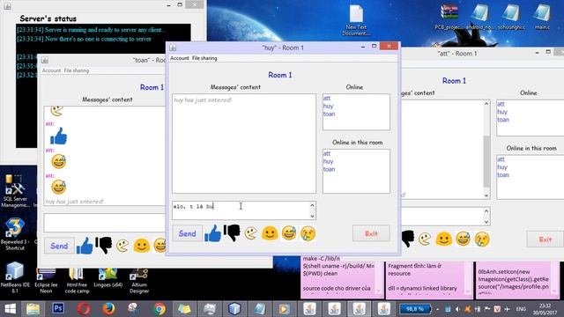Select the SQL Server Management desktop shortcut
This screenshot has height=317, width=564.
[x=15, y=191]
